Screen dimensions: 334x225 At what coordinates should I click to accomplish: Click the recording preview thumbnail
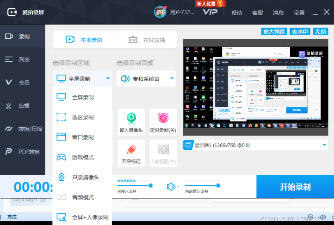256,87
